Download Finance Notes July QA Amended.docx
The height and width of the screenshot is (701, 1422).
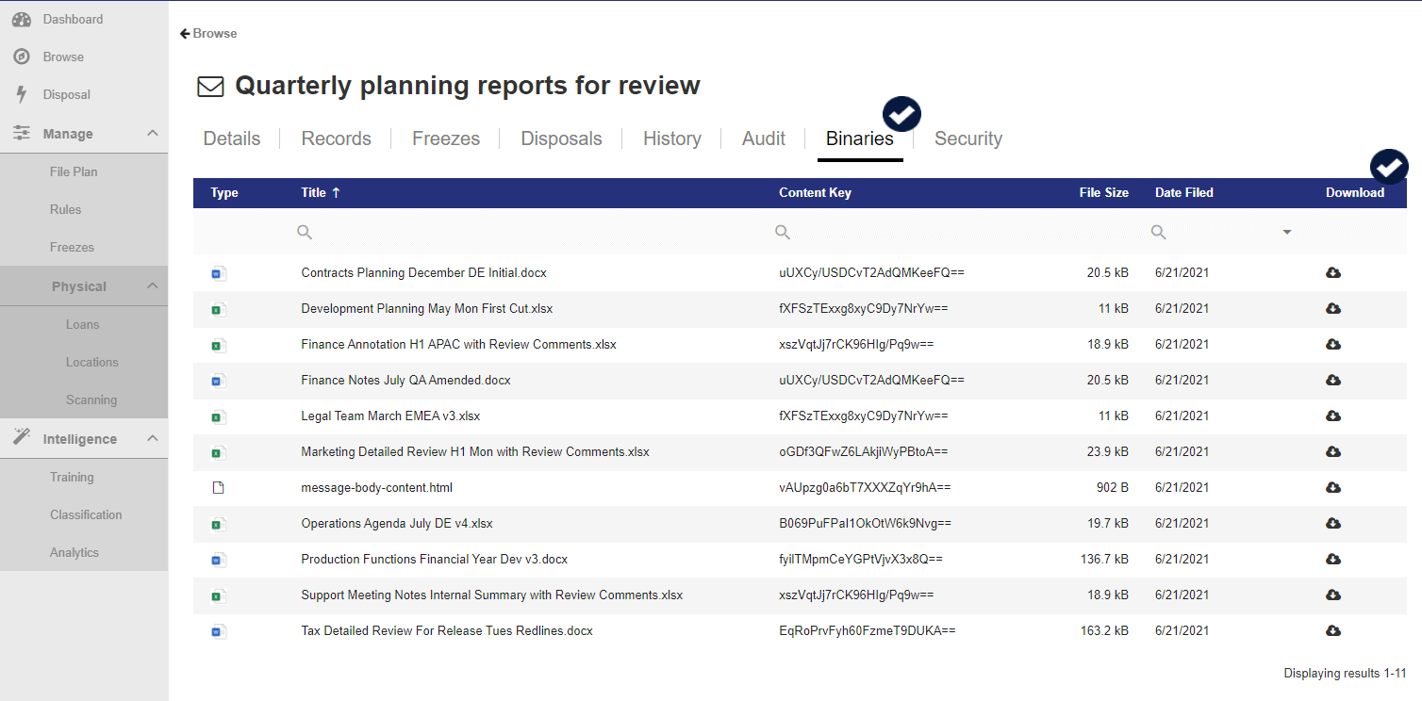point(1333,380)
